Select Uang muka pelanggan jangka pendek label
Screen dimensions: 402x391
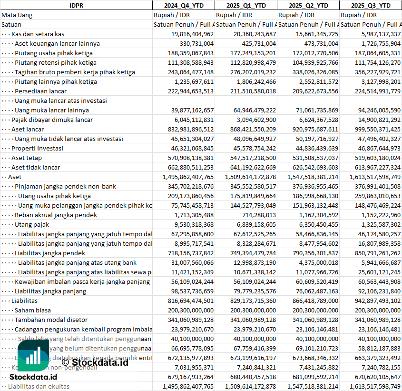pyautogui.click(x=85, y=205)
